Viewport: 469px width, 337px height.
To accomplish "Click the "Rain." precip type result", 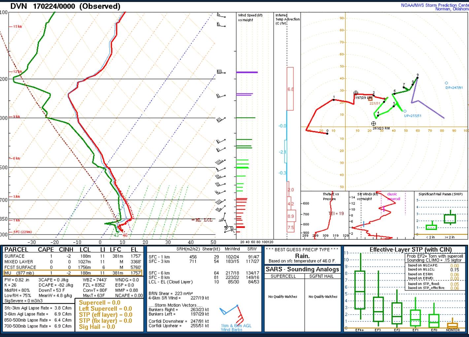I will (x=302, y=256).
